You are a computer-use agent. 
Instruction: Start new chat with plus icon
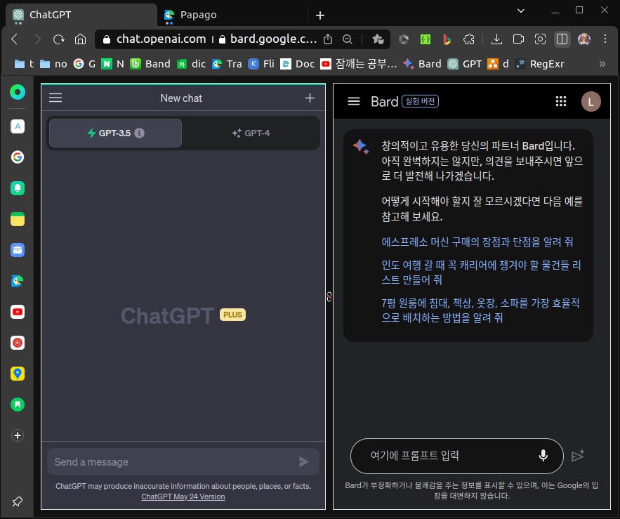[x=310, y=98]
